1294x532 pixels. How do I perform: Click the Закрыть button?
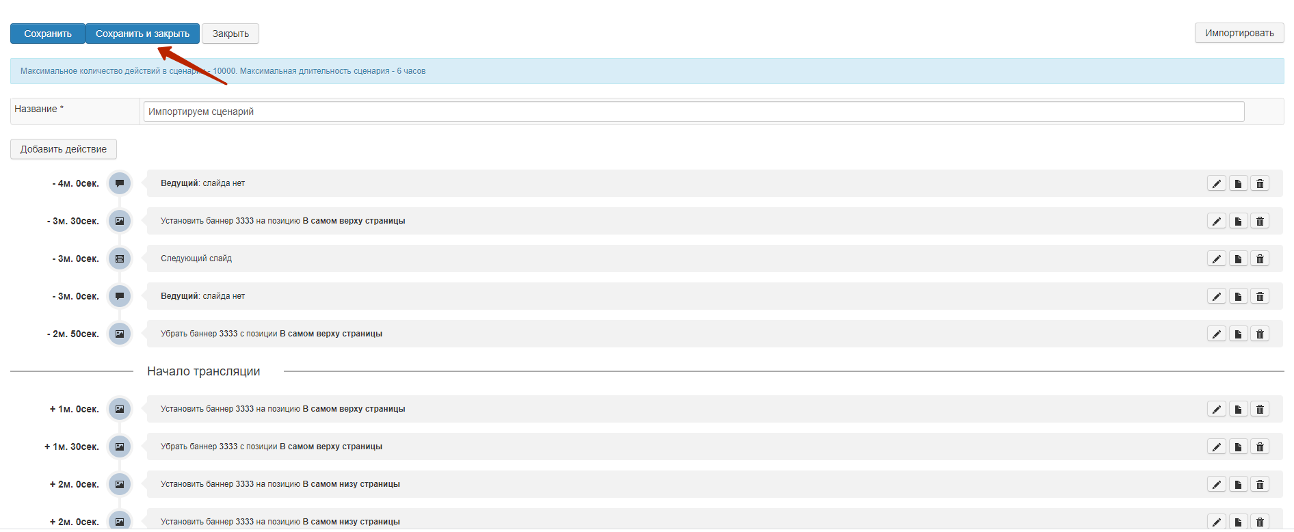(x=230, y=34)
